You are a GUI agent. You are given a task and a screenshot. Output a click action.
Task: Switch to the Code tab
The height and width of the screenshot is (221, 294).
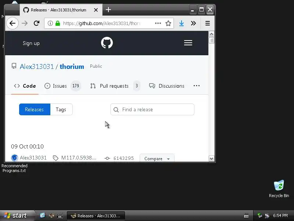pyautogui.click(x=25, y=86)
